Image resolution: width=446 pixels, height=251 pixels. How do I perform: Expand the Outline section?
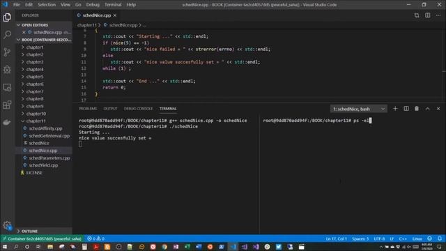point(44,231)
